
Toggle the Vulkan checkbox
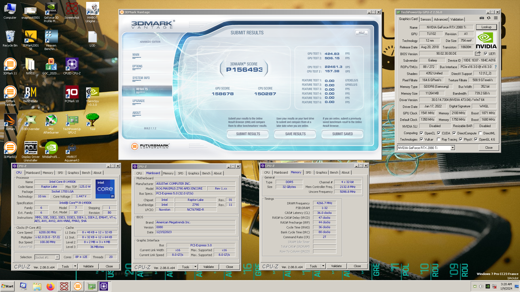click(x=421, y=140)
